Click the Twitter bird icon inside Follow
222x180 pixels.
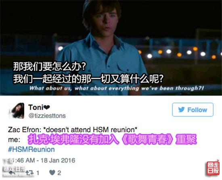click(x=181, y=110)
